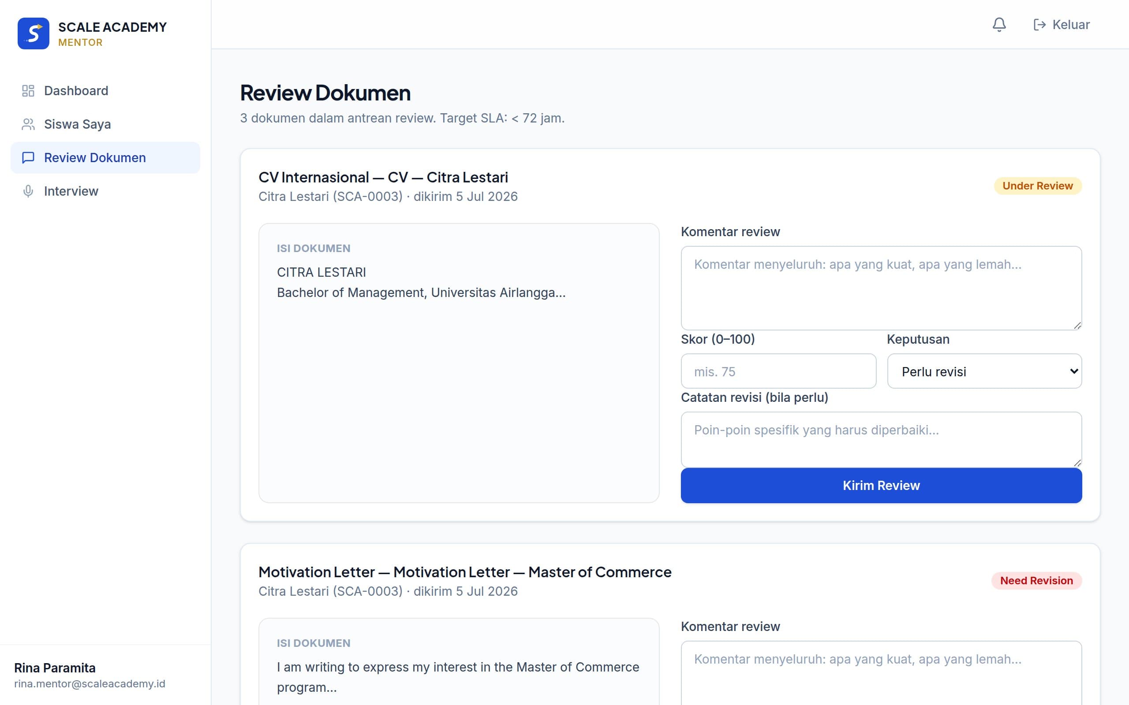Click submission info under Motivation Letter title
The image size is (1129, 705).
point(388,591)
